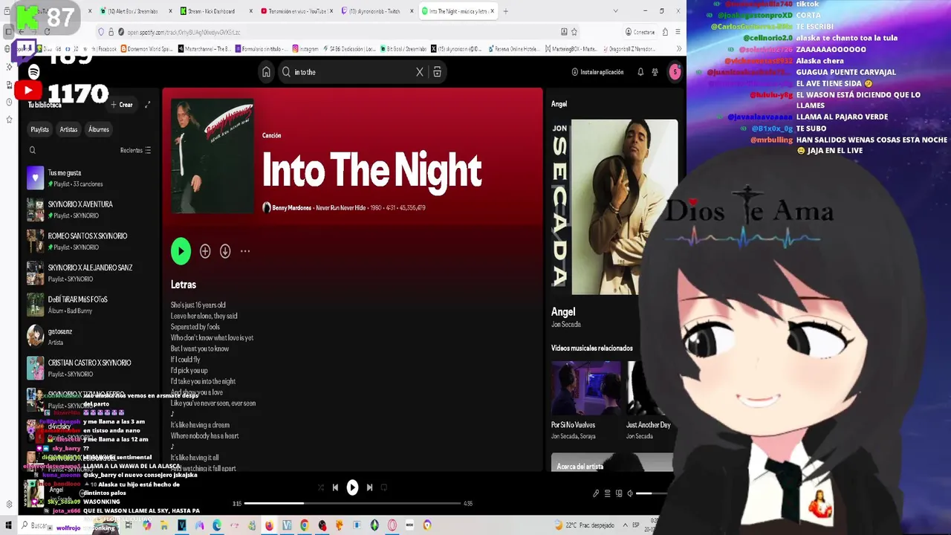This screenshot has height=535, width=951.
Task: Download the song with arrow icon
Action: (225, 251)
